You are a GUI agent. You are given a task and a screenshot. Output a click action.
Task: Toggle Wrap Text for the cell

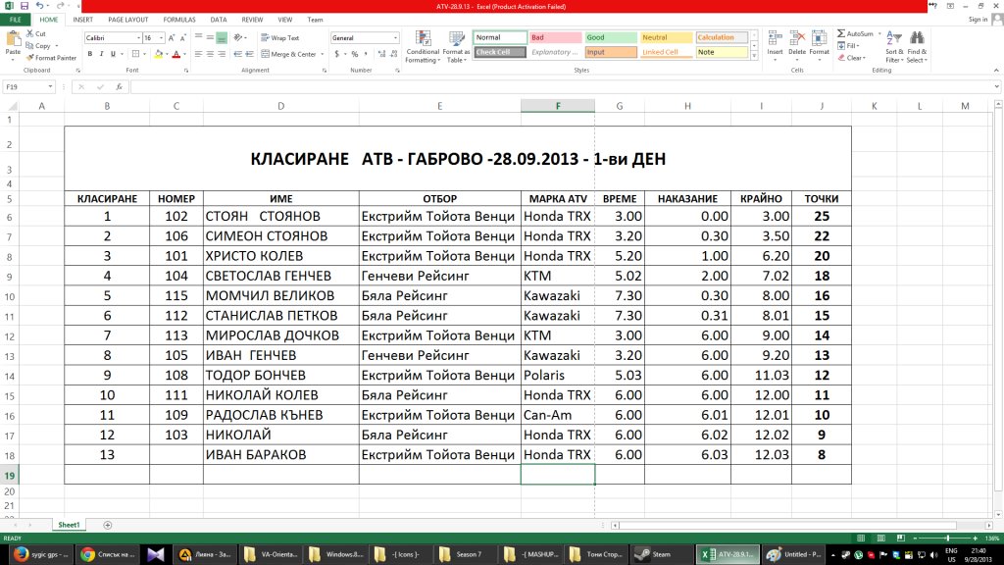(x=280, y=38)
